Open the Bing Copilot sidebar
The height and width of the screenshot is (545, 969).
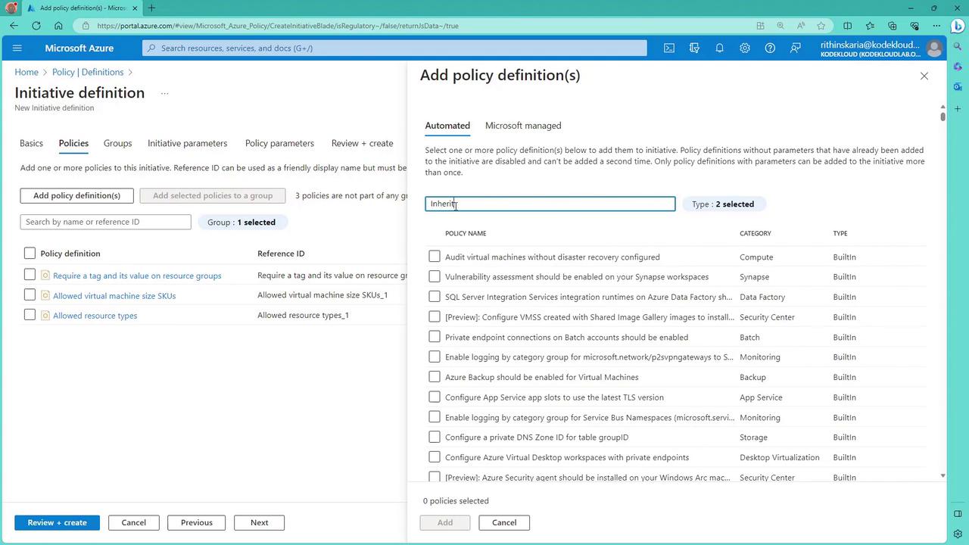point(958,26)
